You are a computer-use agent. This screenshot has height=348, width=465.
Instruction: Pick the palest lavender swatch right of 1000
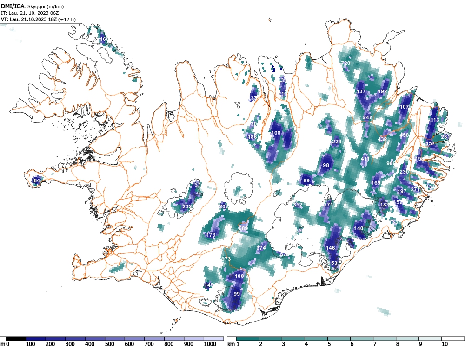(x=214, y=339)
